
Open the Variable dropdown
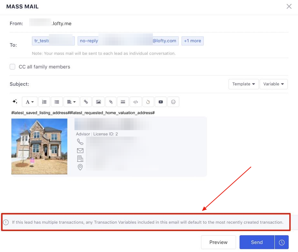[x=273, y=84]
